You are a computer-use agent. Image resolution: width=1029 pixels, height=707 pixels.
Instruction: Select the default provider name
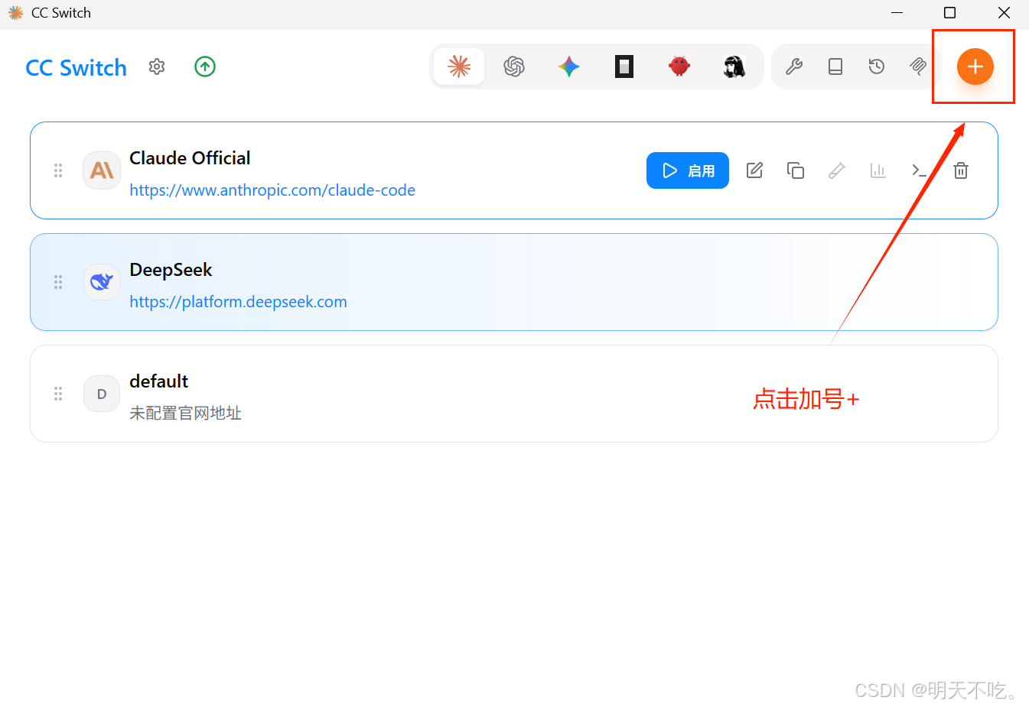pyautogui.click(x=158, y=381)
